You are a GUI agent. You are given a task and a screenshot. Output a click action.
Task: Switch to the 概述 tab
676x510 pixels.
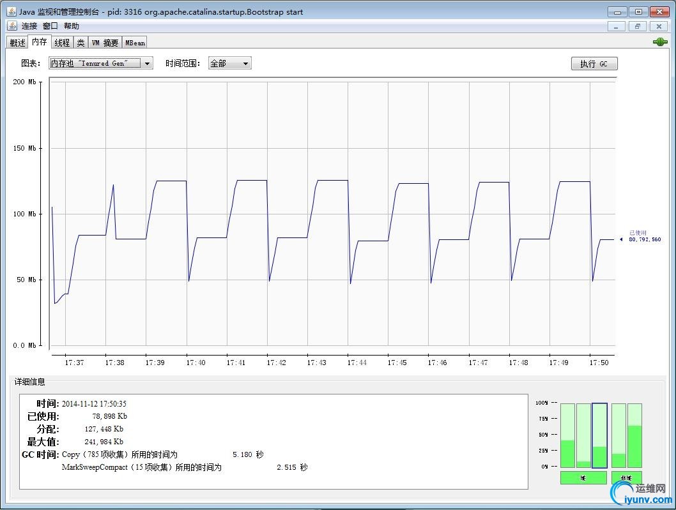(x=17, y=43)
